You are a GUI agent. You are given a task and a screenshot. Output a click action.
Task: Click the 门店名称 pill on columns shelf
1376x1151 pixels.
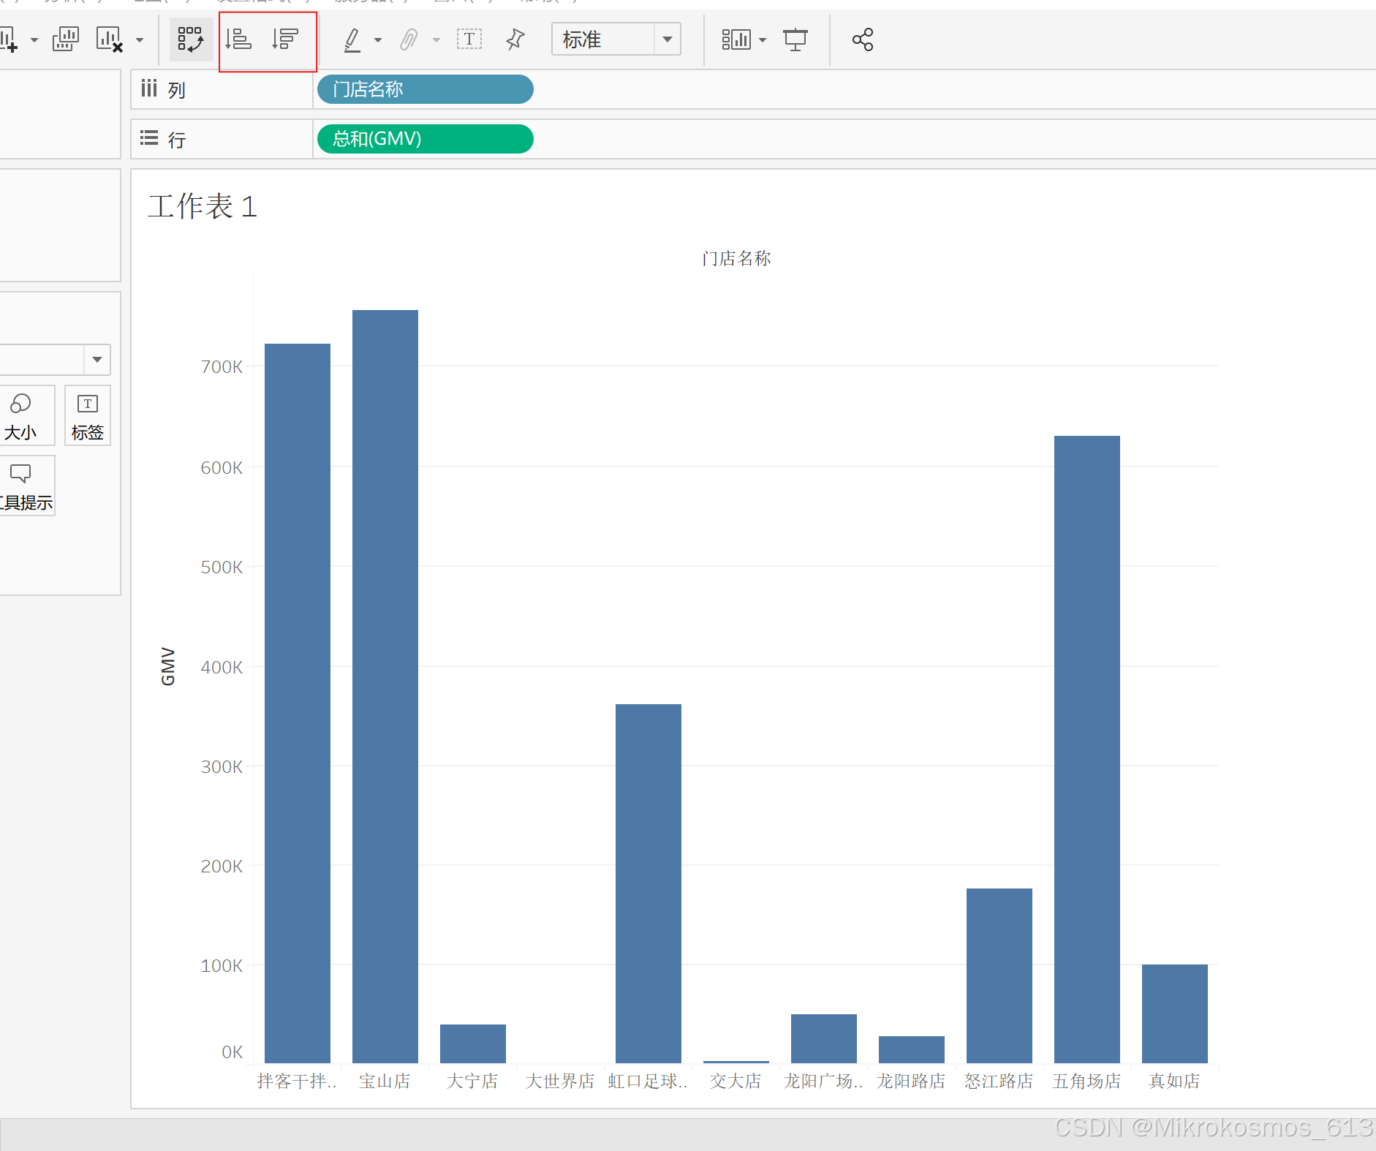425,89
